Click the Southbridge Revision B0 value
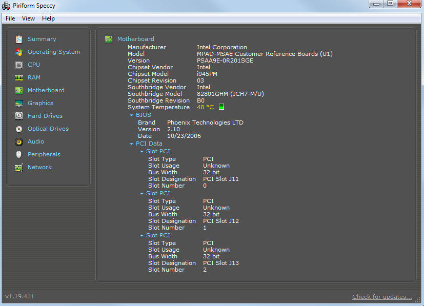 point(200,100)
